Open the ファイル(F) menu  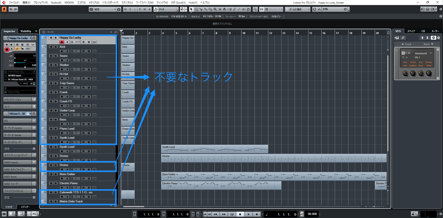pyautogui.click(x=14, y=2)
